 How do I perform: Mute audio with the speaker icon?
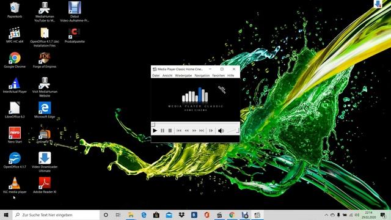tap(221, 130)
